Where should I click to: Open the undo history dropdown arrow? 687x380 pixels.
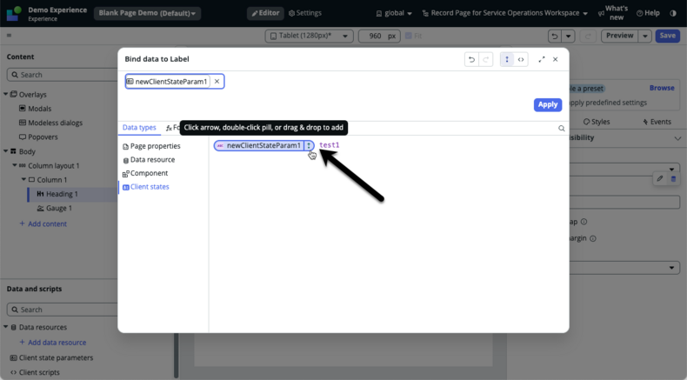[568, 36]
